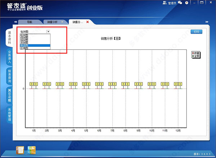Close the active tab with red X
The height and width of the screenshot is (158, 216).
click(87, 22)
